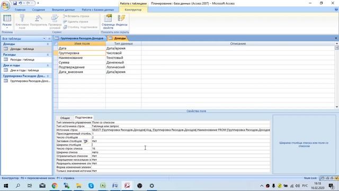This screenshot has height=191, width=339.
Task: Select the Расходы : таблица item
Action: (x=22, y=59)
